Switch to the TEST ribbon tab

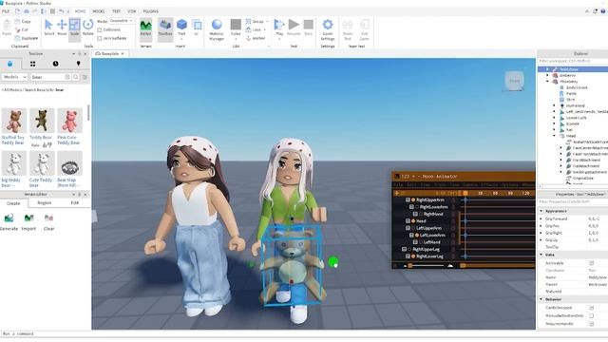tap(116, 11)
